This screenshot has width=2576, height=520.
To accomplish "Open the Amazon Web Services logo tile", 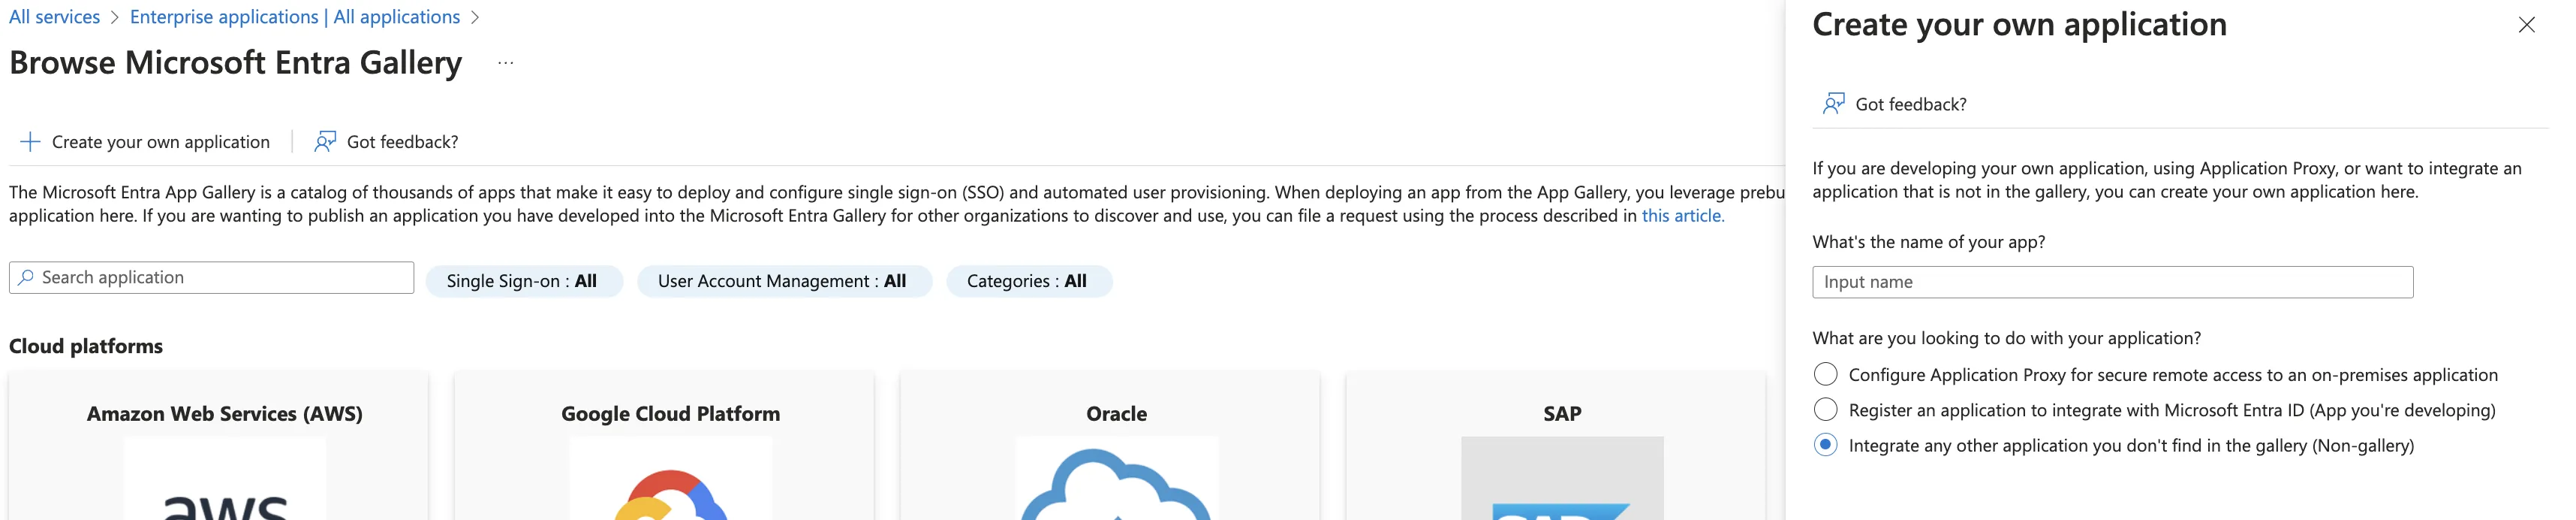I will click(225, 479).
